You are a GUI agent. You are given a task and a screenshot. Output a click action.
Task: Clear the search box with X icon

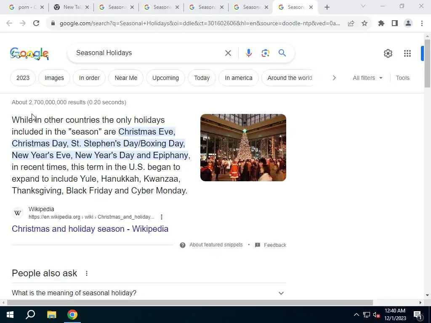coord(228,53)
